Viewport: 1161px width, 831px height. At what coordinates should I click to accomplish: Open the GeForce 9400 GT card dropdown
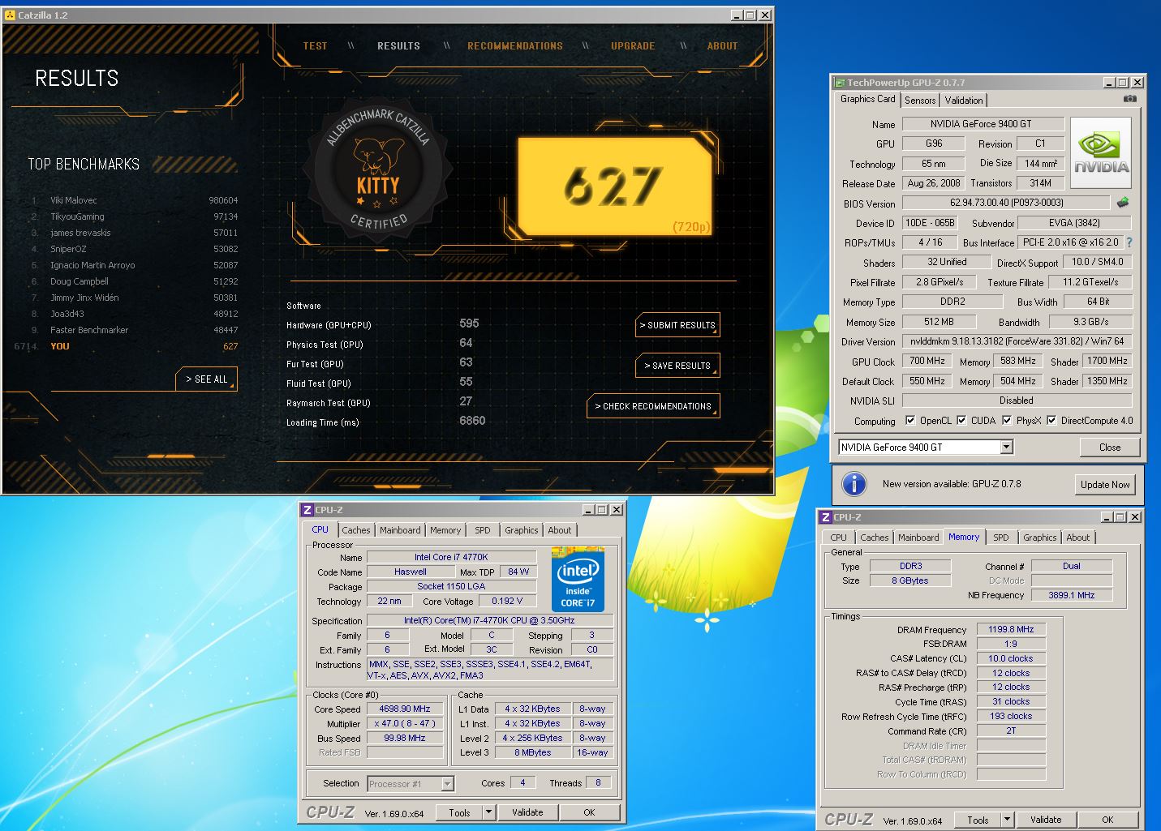click(1006, 448)
